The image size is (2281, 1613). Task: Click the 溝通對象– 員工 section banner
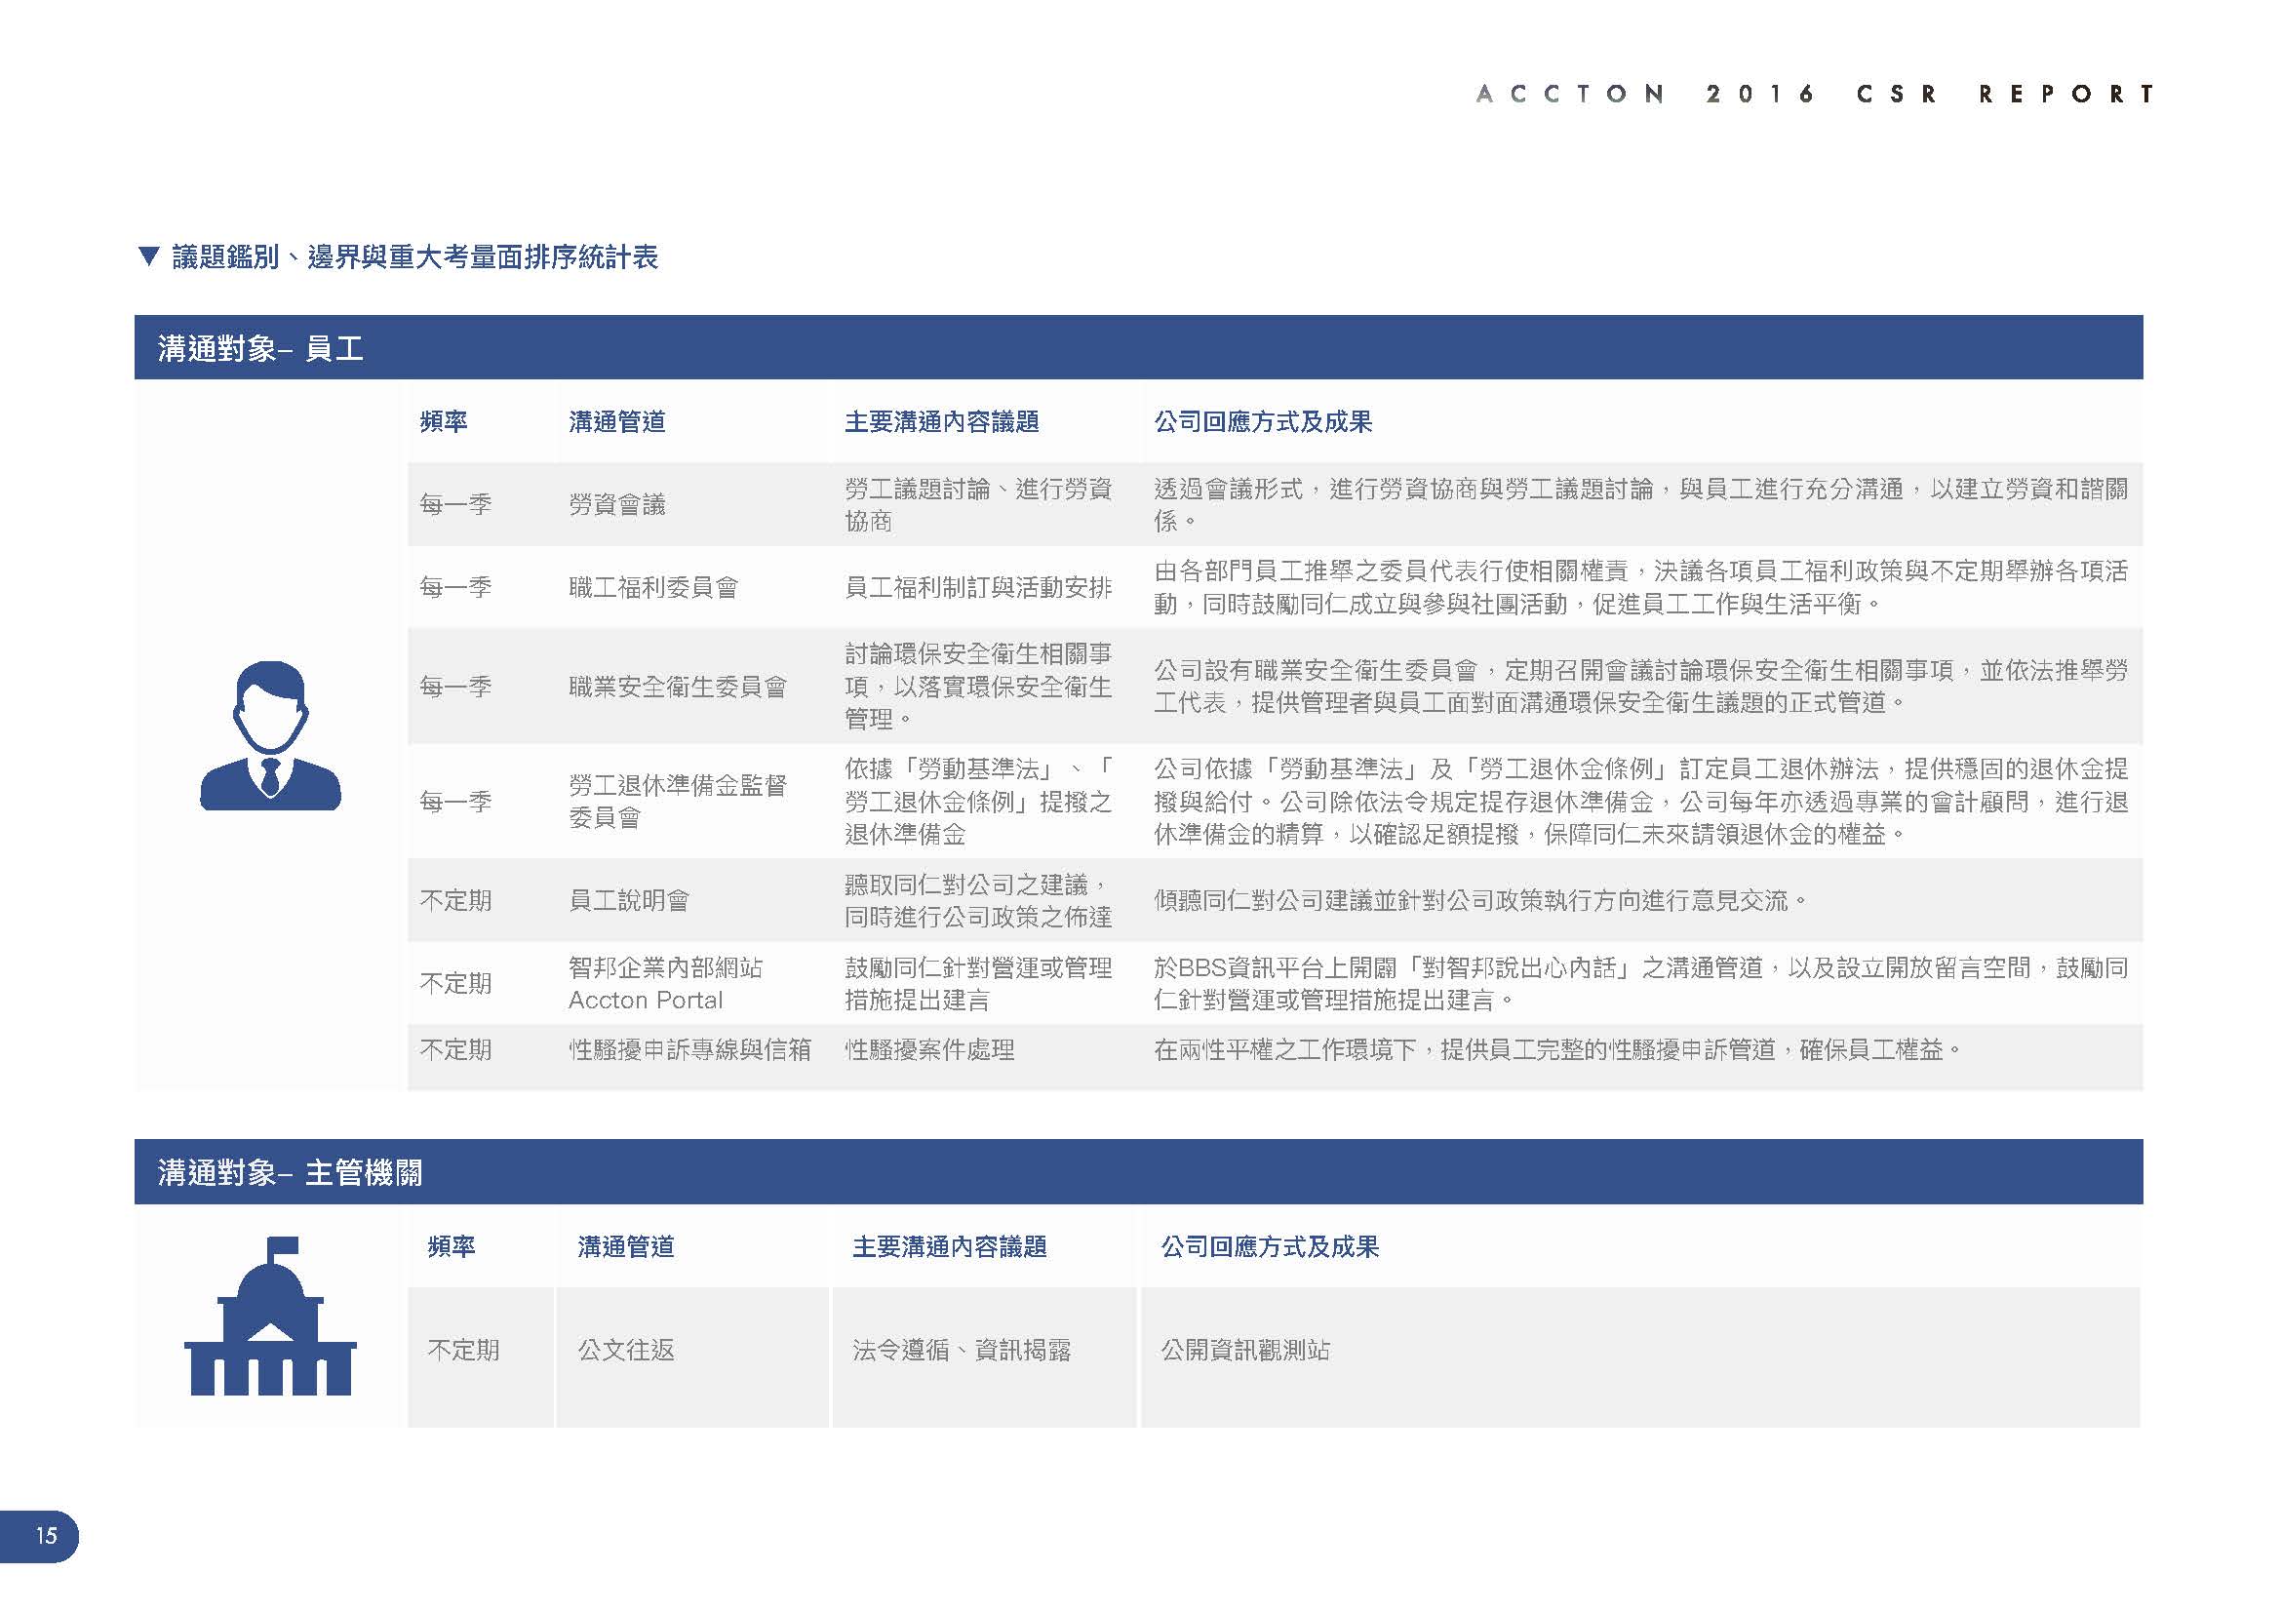(x=1138, y=347)
